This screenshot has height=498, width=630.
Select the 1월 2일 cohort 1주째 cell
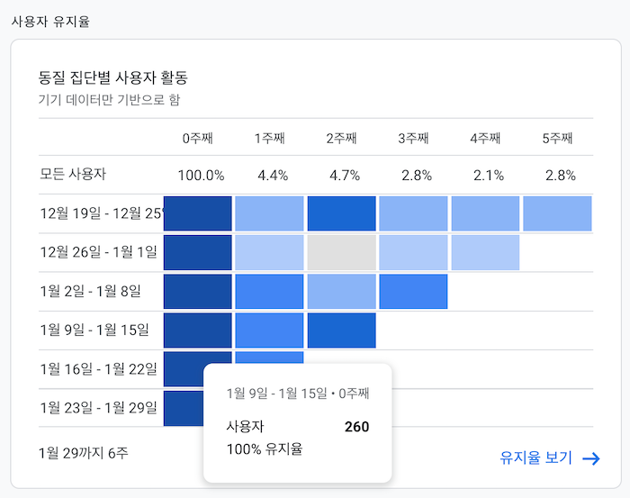click(x=270, y=292)
